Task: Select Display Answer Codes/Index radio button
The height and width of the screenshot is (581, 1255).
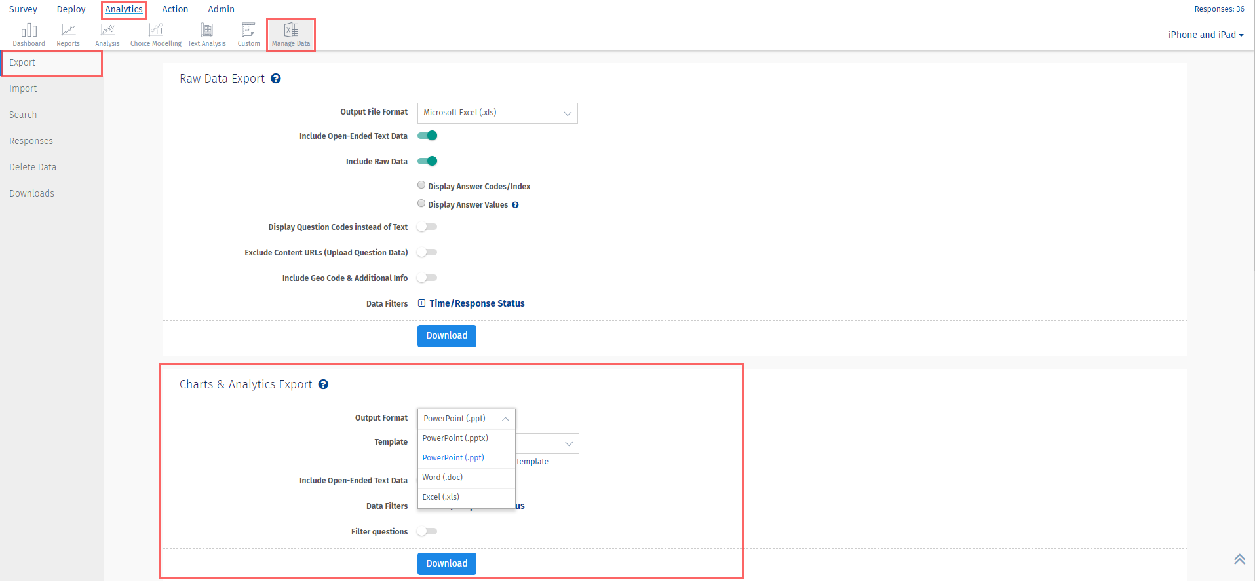Action: coord(421,185)
